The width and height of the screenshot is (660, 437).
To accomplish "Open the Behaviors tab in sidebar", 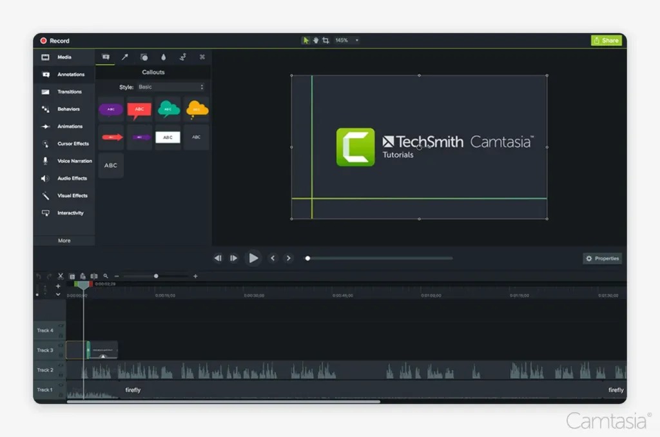I will pos(64,109).
